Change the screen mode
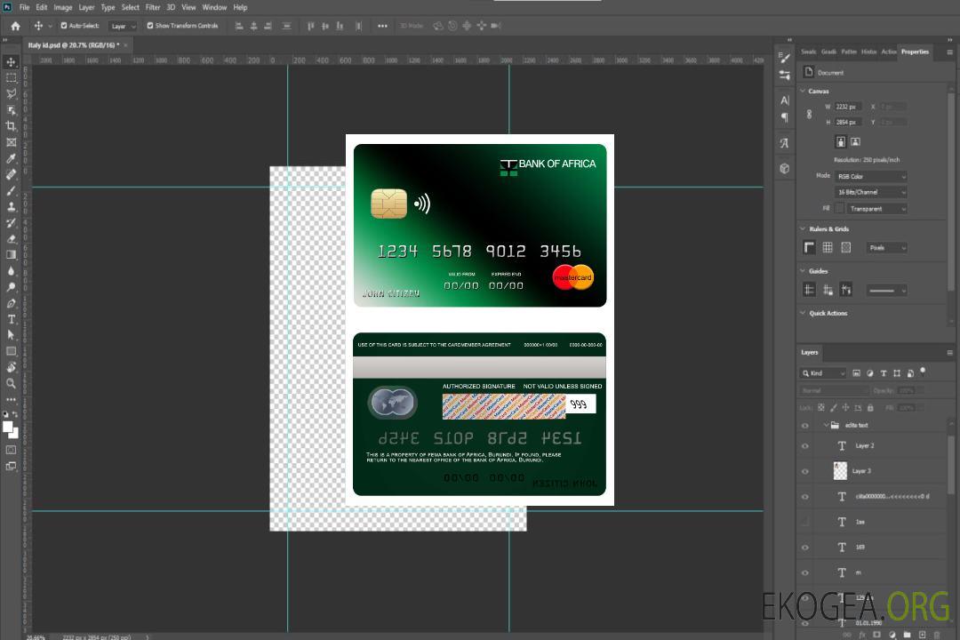This screenshot has height=640, width=960. (11, 466)
